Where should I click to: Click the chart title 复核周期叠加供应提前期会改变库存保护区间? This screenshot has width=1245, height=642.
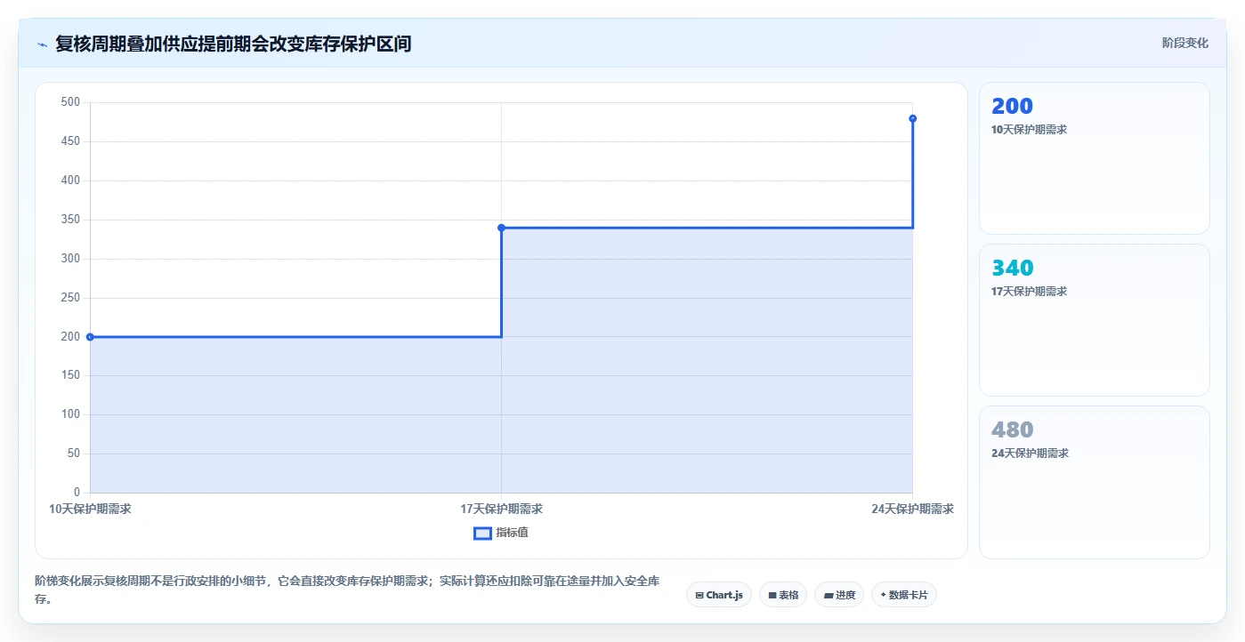(233, 44)
